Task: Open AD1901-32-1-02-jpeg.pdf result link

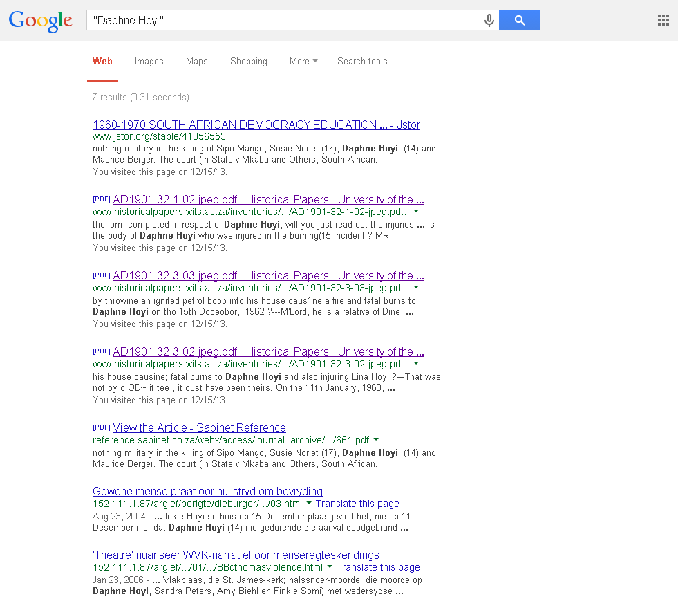Action: [x=268, y=200]
